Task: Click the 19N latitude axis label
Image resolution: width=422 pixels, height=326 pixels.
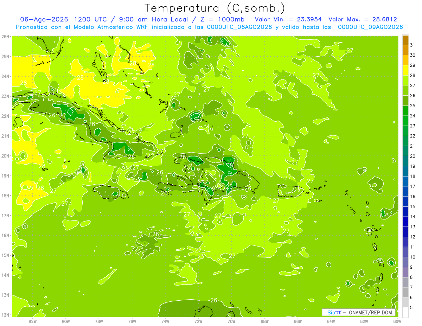Action: pyautogui.click(x=5, y=175)
